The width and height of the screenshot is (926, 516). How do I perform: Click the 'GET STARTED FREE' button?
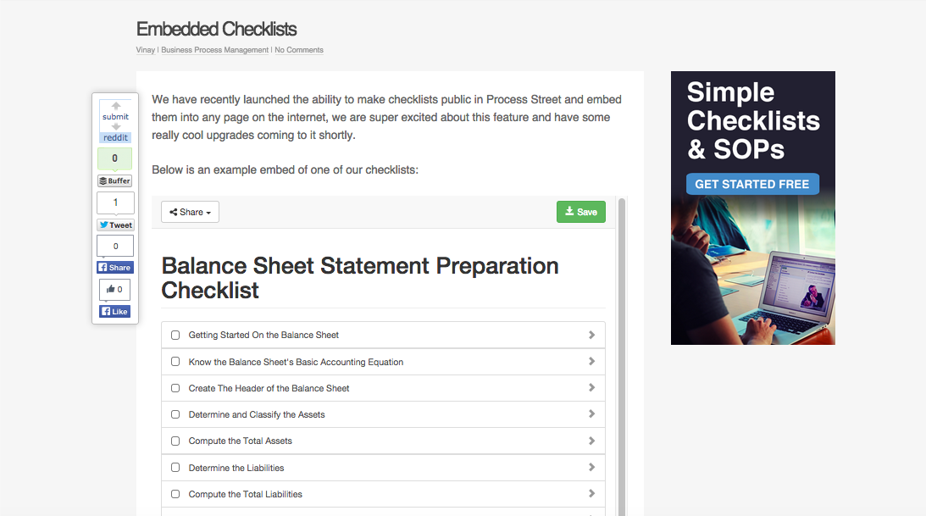[752, 184]
